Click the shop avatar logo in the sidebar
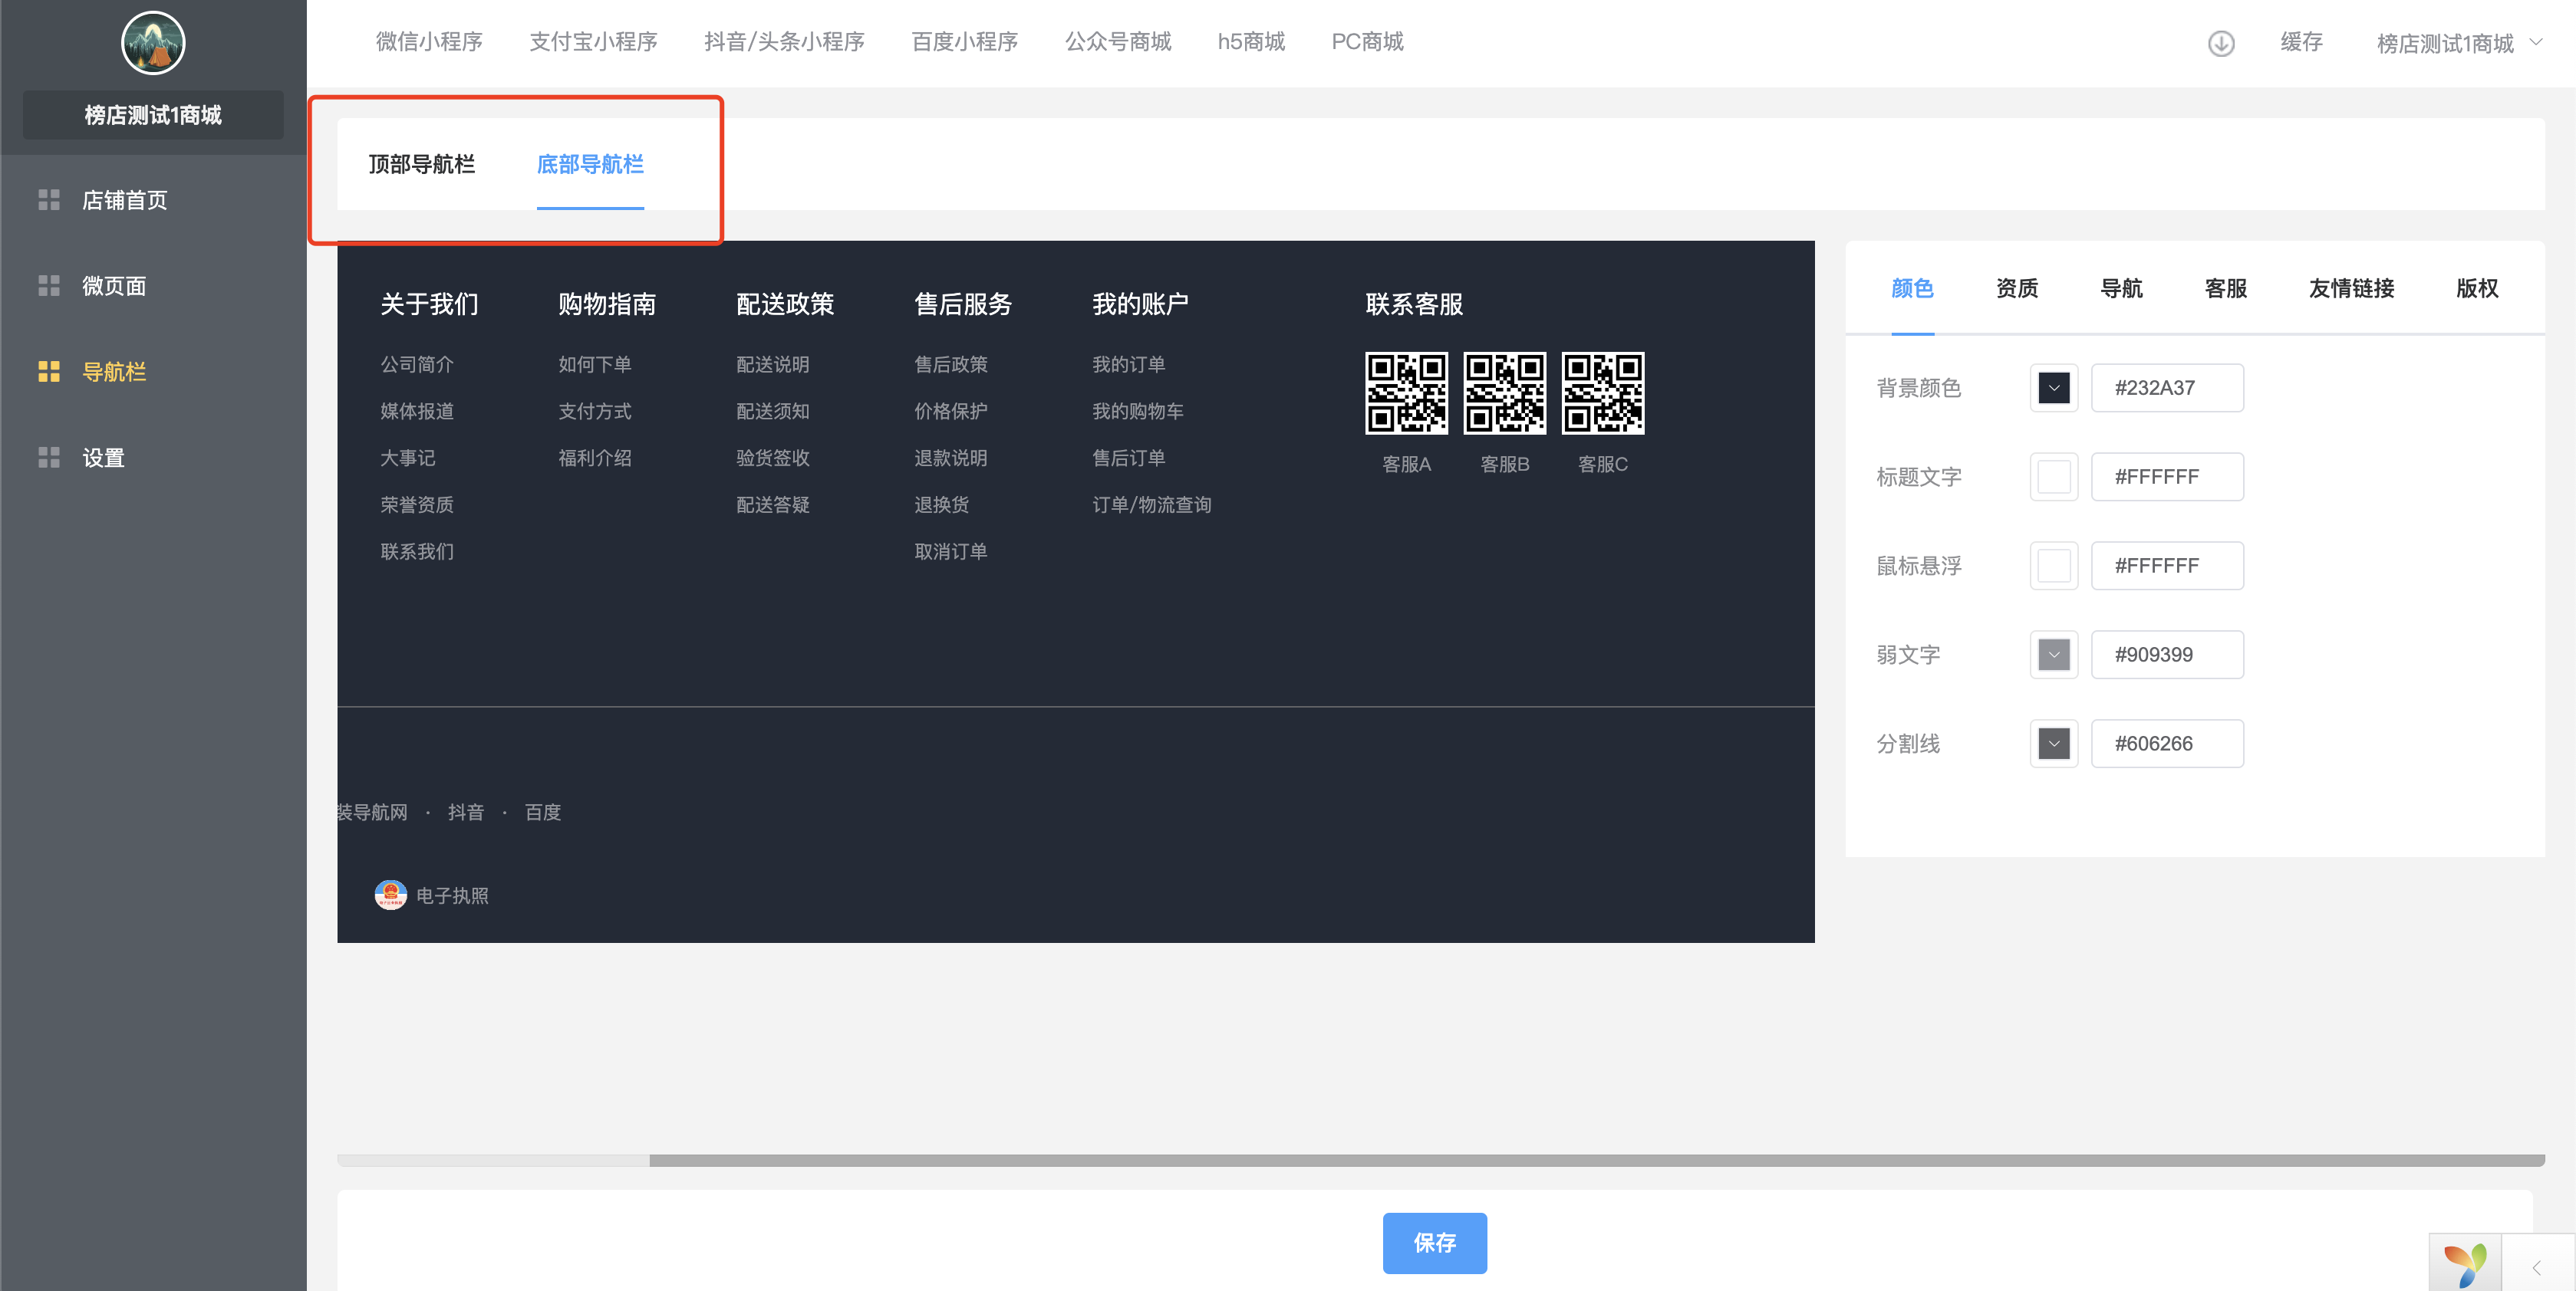The height and width of the screenshot is (1291, 2576). (153, 43)
